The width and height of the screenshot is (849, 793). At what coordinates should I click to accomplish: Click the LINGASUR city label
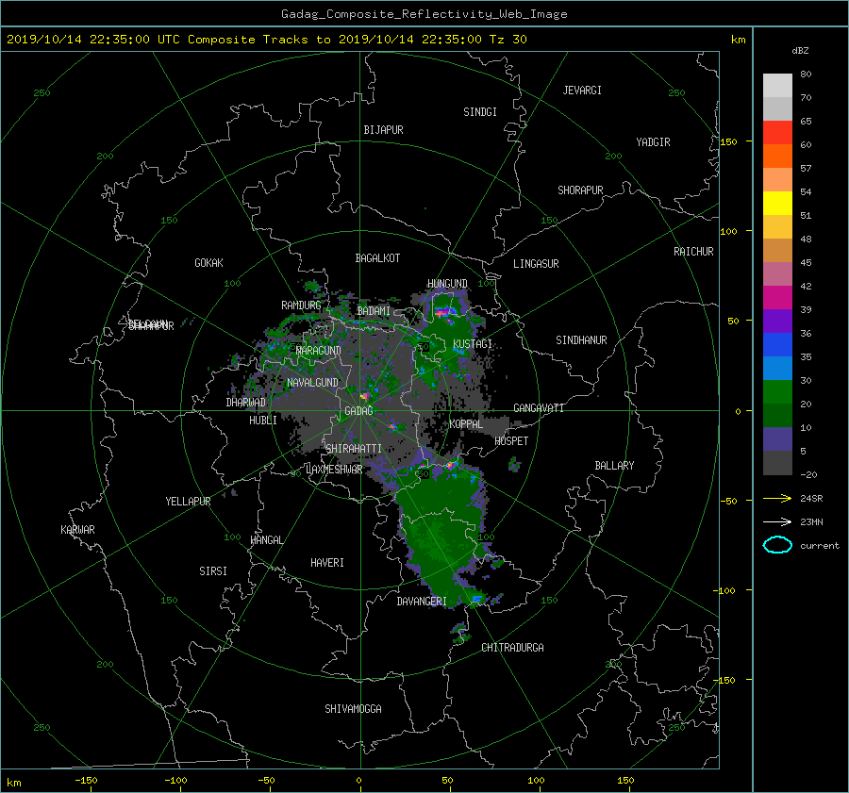click(x=536, y=264)
